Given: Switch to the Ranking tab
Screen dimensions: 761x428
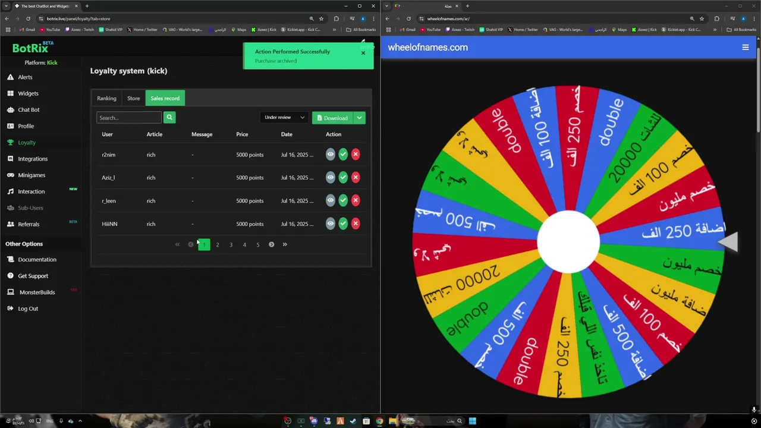Looking at the screenshot, I should [107, 98].
